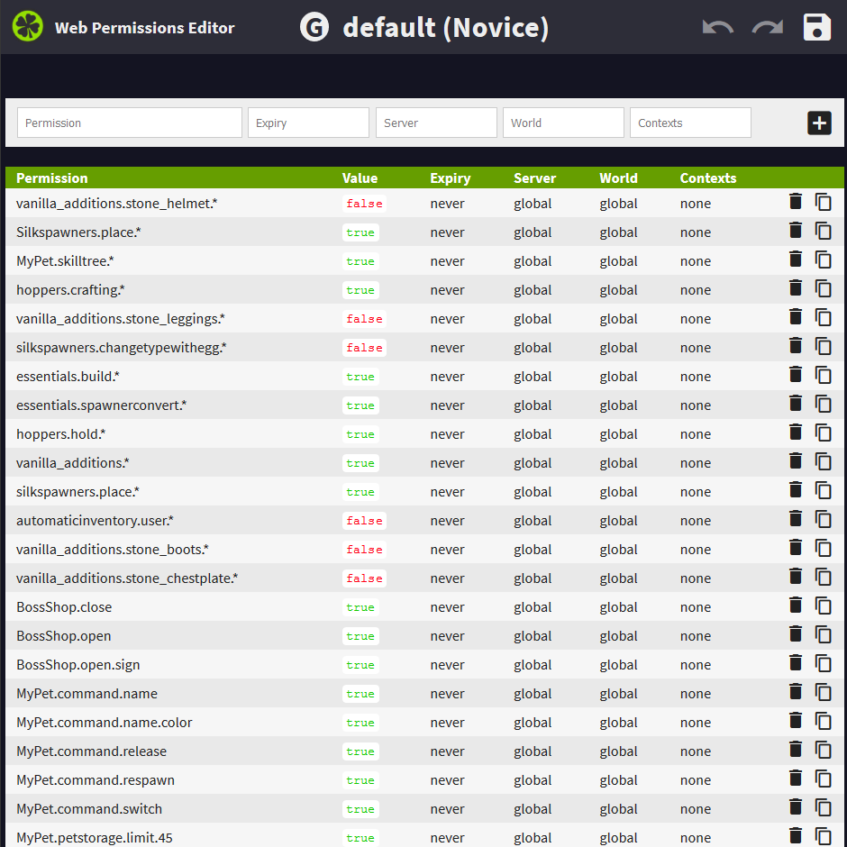Image resolution: width=847 pixels, height=847 pixels.
Task: Copy the BossShop.close permission
Action: (x=823, y=606)
